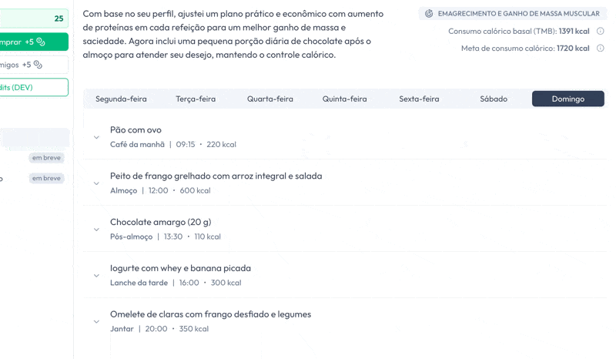Expand Iogurte com whey e banana
Viewport: 616px width, 359px height.
pyautogui.click(x=96, y=276)
